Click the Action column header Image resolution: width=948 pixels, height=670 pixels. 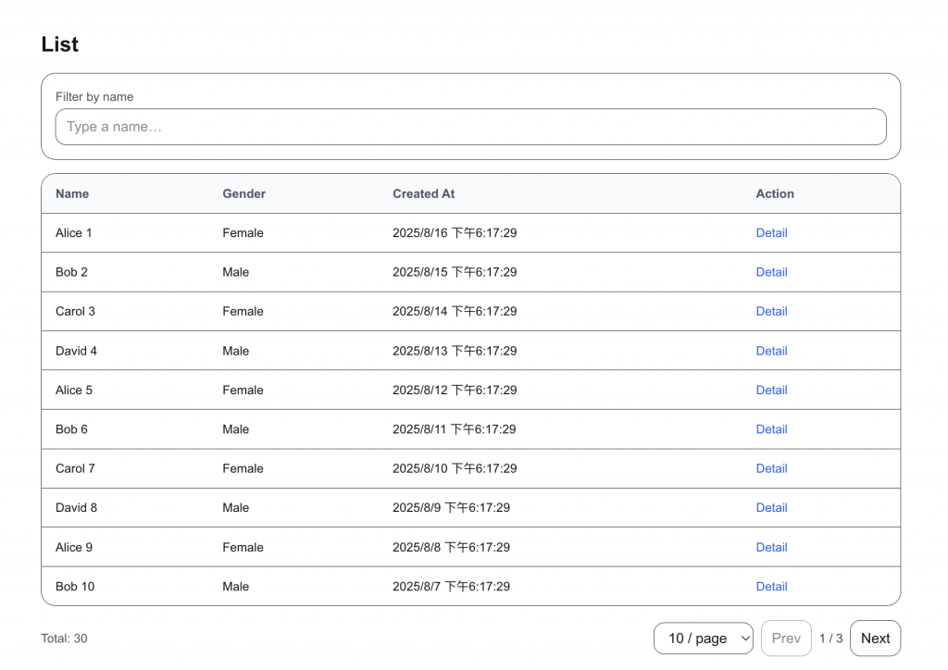[x=775, y=193]
